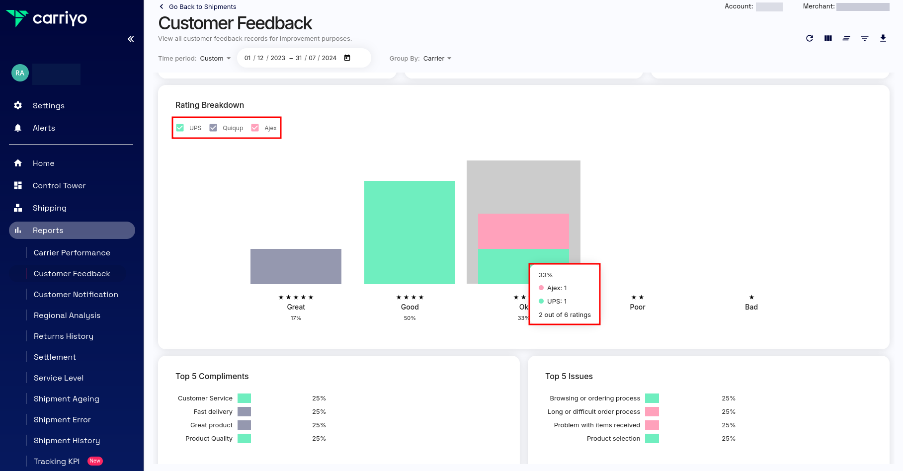The width and height of the screenshot is (903, 471).
Task: Click the Fast delivery compliment swatch
Action: pyautogui.click(x=244, y=411)
